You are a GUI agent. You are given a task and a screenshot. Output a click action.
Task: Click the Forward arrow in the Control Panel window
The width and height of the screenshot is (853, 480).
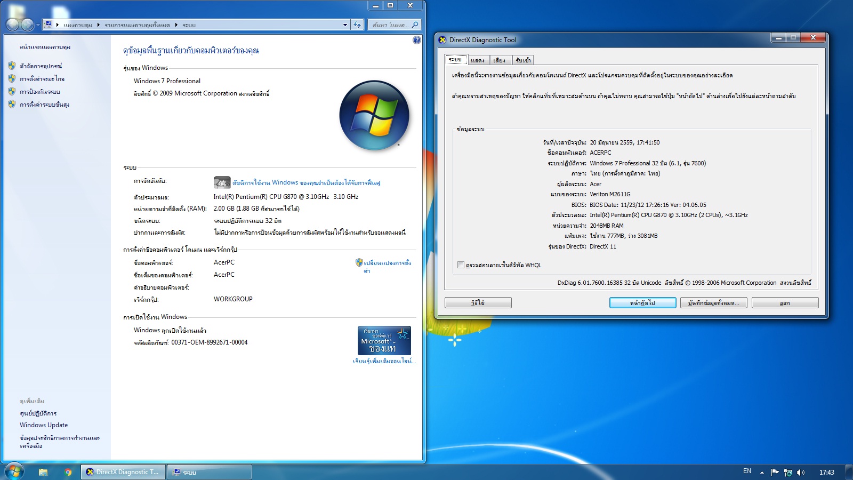[x=27, y=25]
